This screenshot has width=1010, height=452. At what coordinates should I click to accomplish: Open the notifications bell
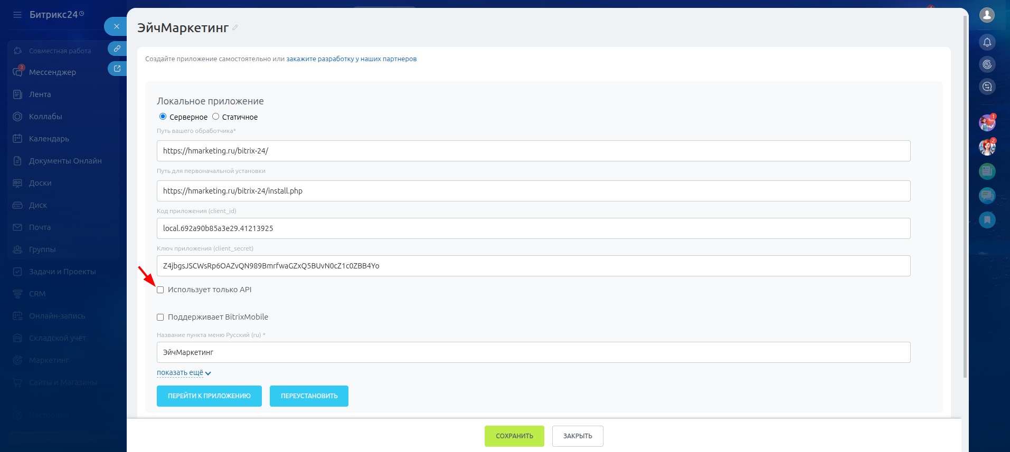(x=987, y=42)
